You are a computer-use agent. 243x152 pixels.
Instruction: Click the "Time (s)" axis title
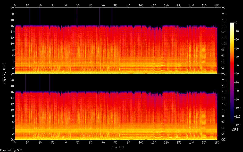118,147
